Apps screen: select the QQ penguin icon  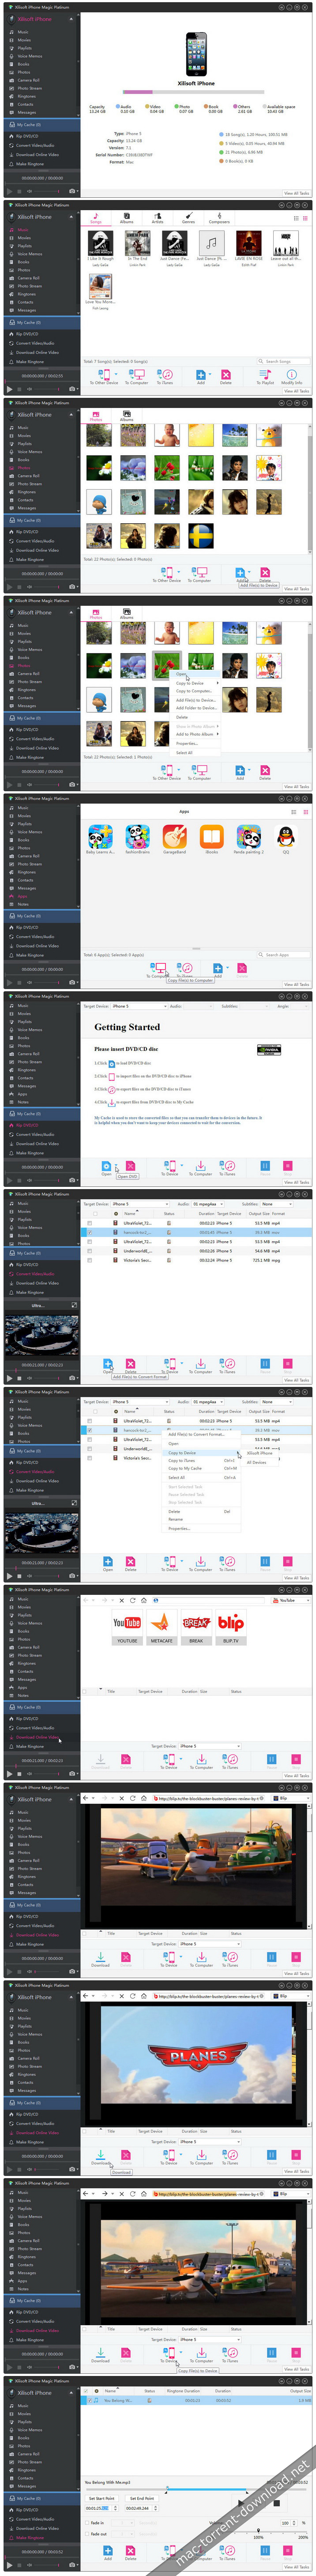tap(285, 837)
